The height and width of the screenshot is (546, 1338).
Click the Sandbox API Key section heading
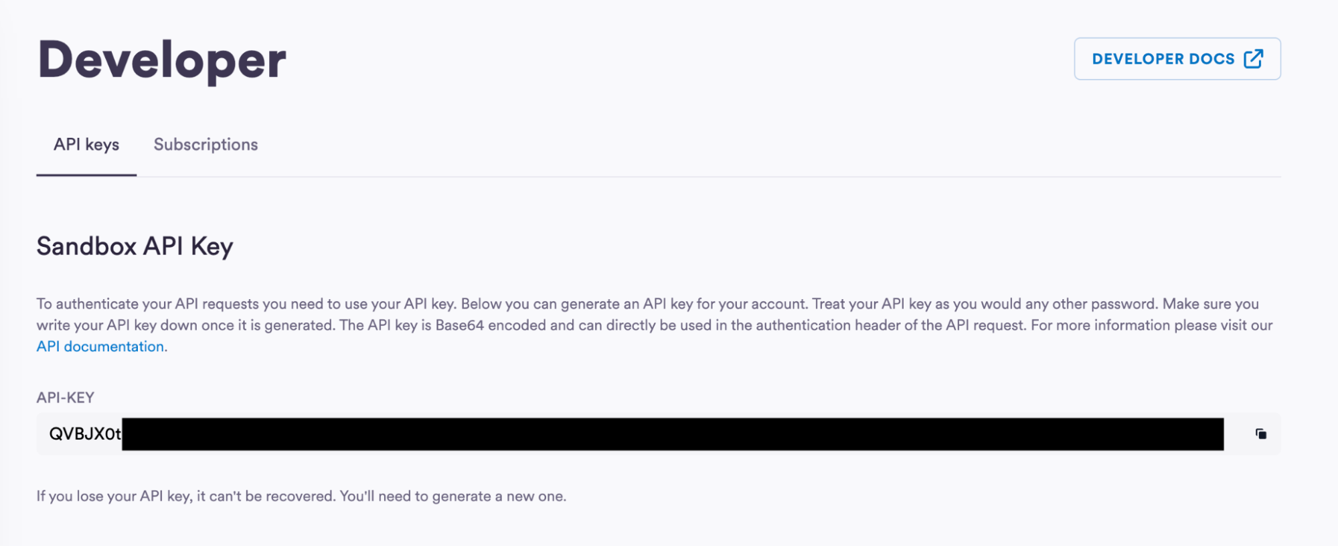(135, 246)
